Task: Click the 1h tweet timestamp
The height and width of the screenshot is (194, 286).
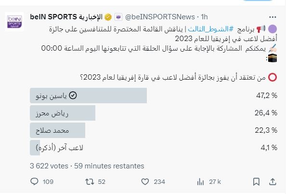Action: point(204,17)
